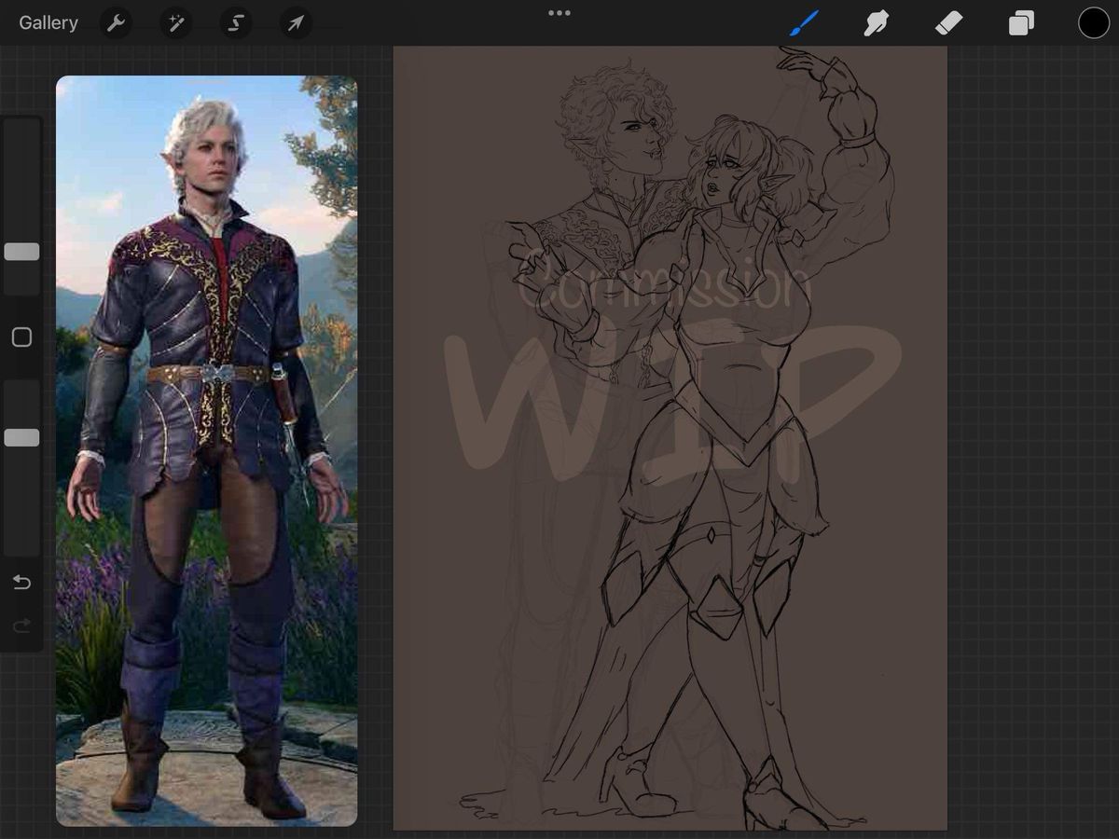Screen dimensions: 1119x839
Task: Tap the three dots at top center
Action: tap(559, 13)
